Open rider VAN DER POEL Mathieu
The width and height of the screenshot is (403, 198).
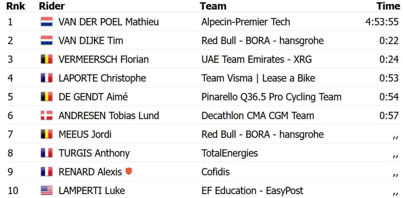point(108,22)
